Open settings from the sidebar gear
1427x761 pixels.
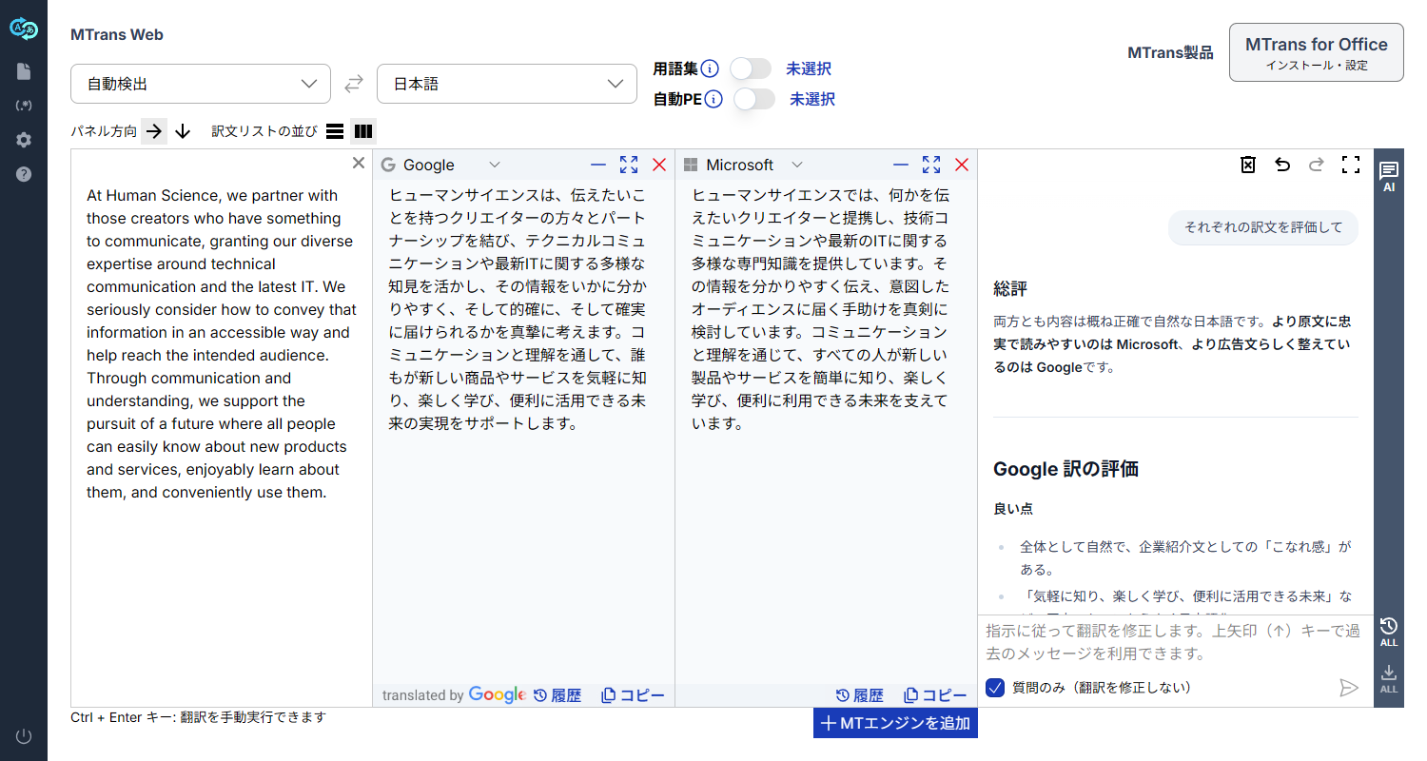tap(24, 140)
